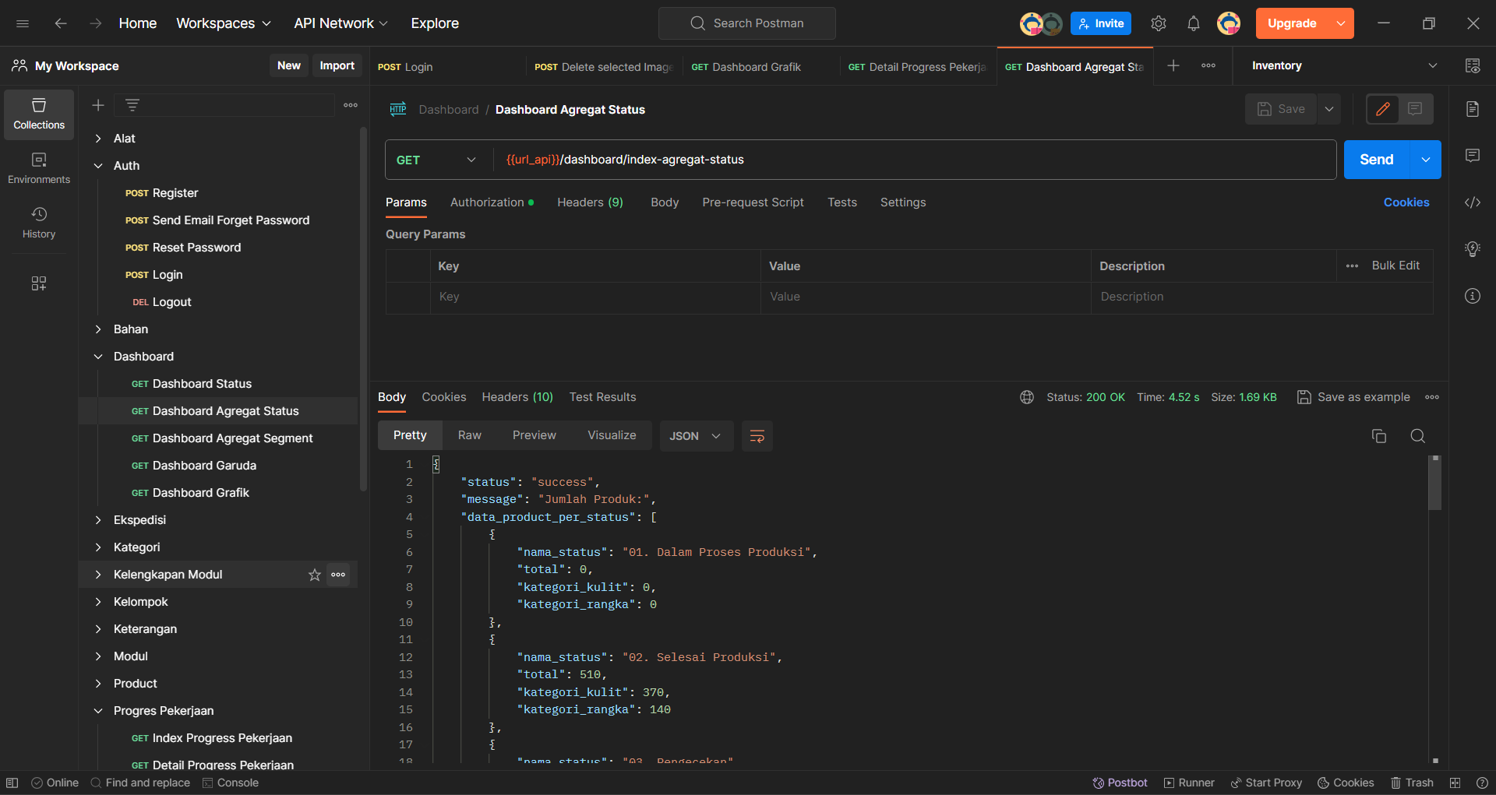Click the notifications bell icon
Viewport: 1496px width, 795px height.
pyautogui.click(x=1193, y=23)
